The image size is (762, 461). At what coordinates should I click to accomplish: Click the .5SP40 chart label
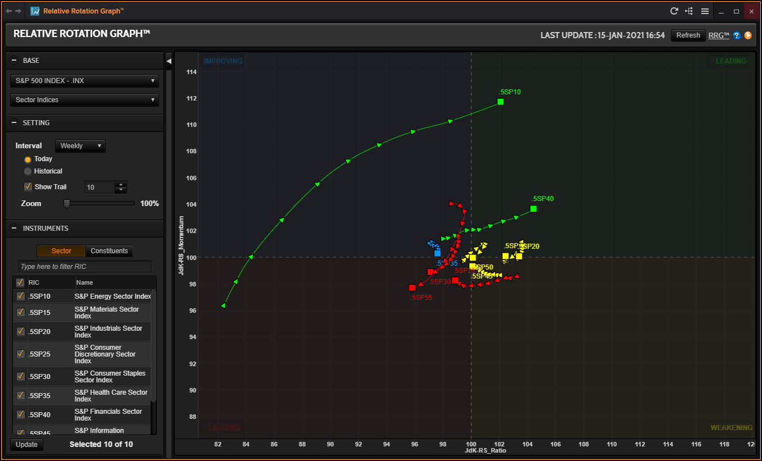[x=543, y=199]
